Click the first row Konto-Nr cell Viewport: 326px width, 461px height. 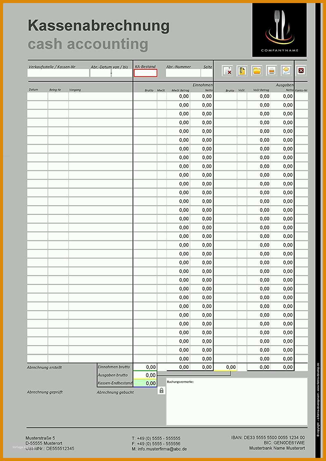(x=301, y=96)
